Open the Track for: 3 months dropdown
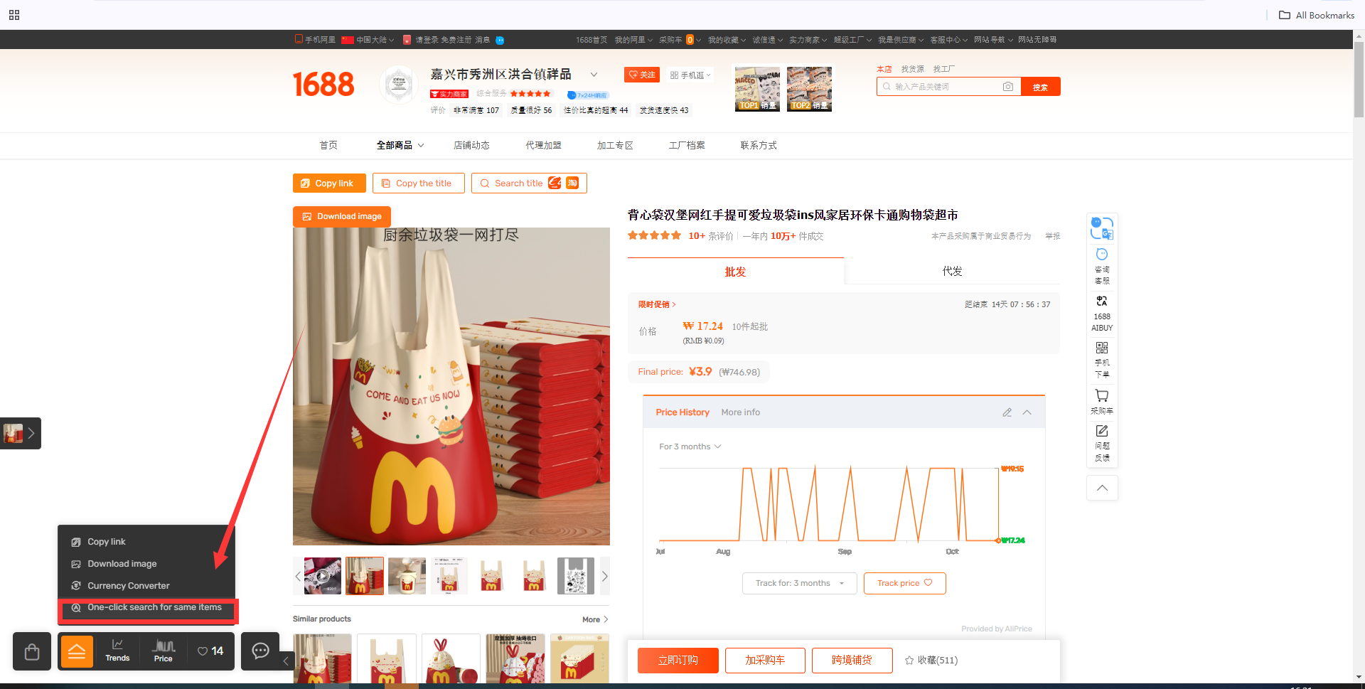 coord(800,583)
